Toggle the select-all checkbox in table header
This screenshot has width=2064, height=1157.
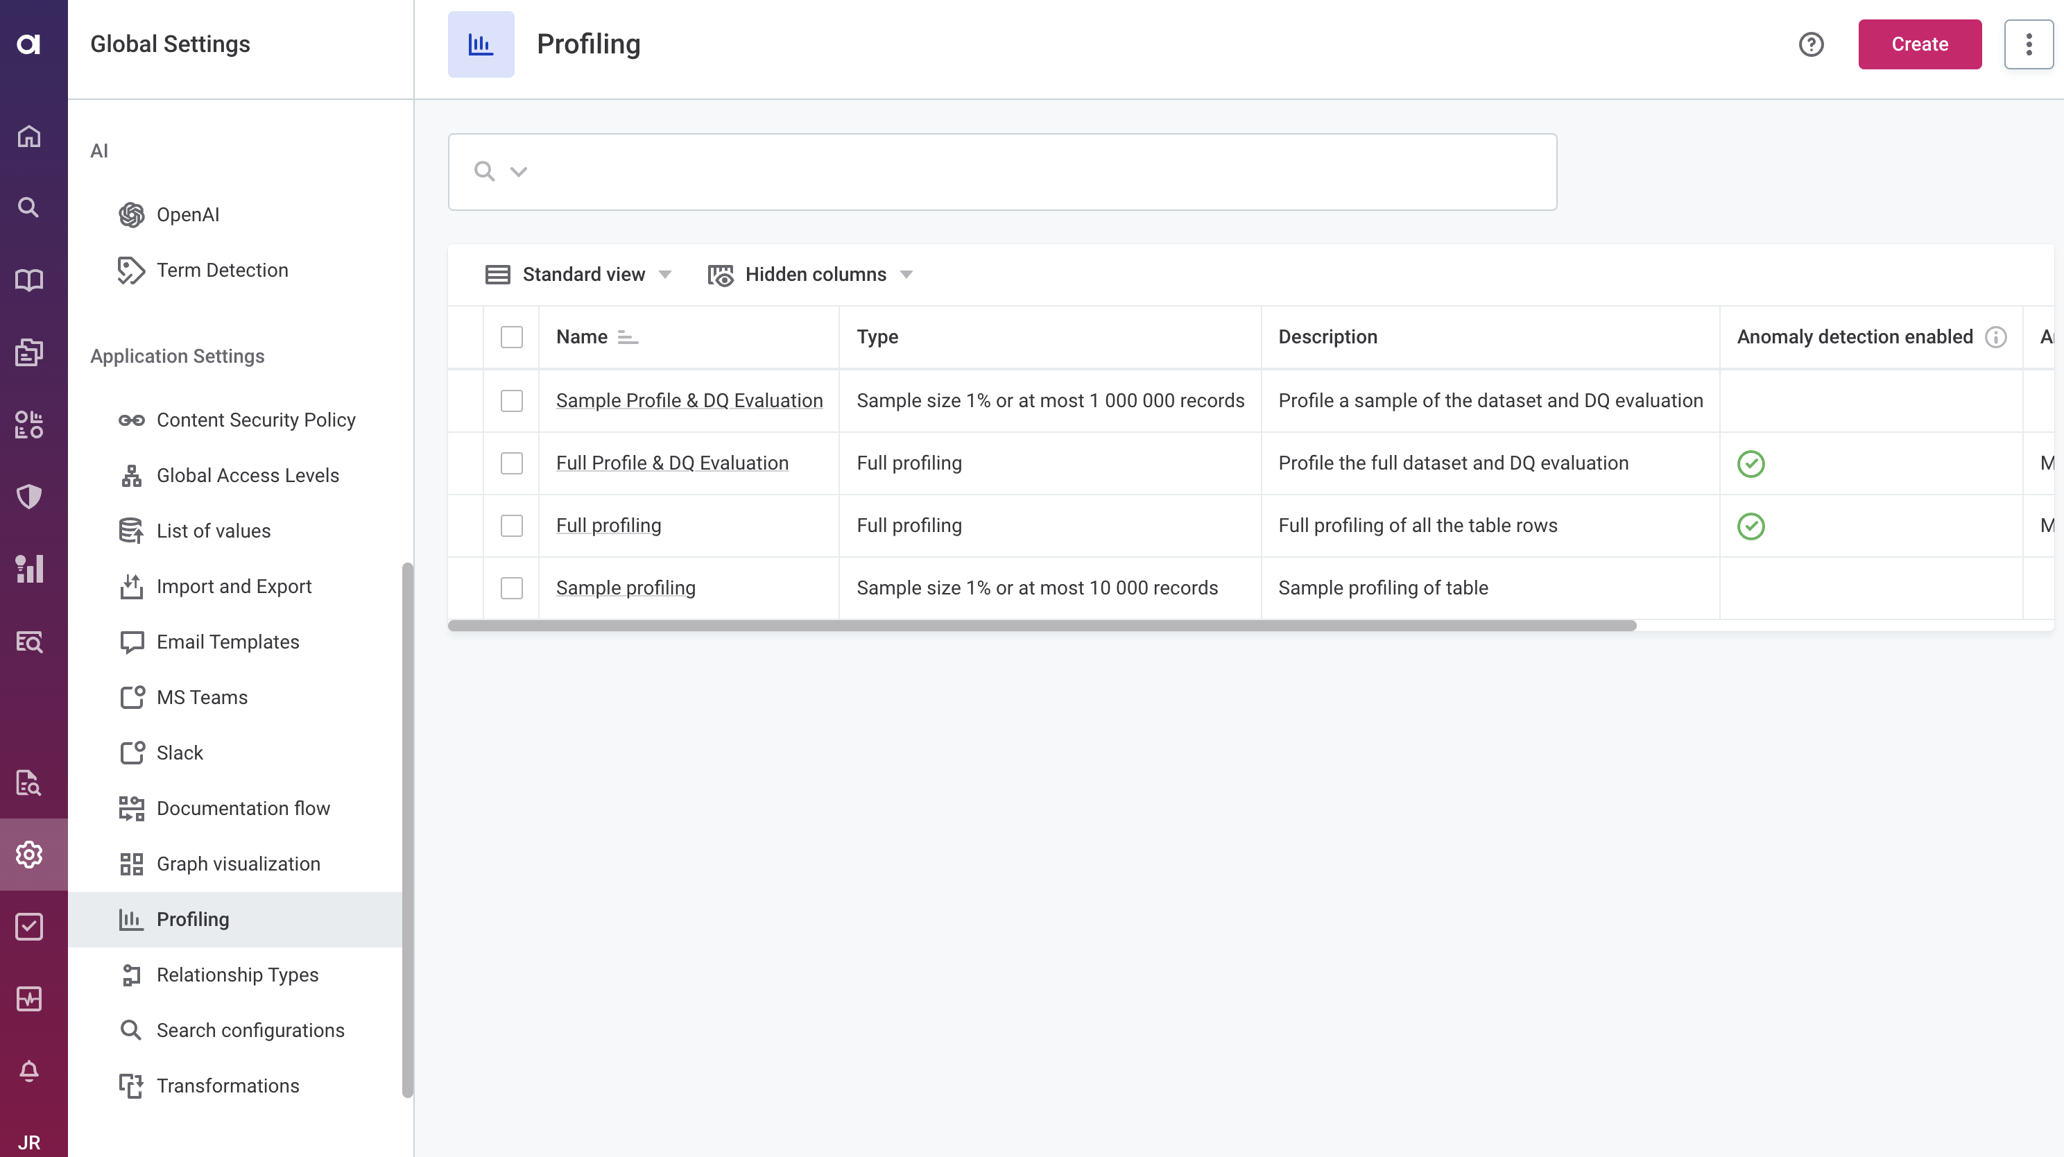point(512,337)
